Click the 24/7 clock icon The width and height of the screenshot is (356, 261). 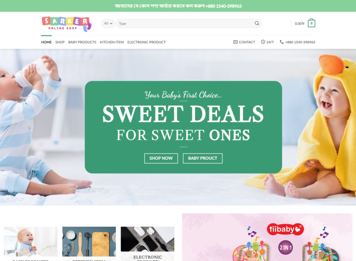click(263, 42)
